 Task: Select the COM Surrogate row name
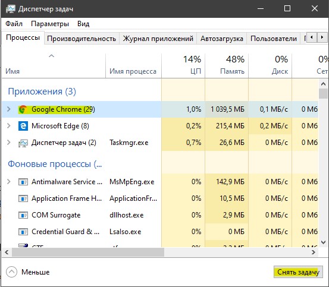pos(56,215)
